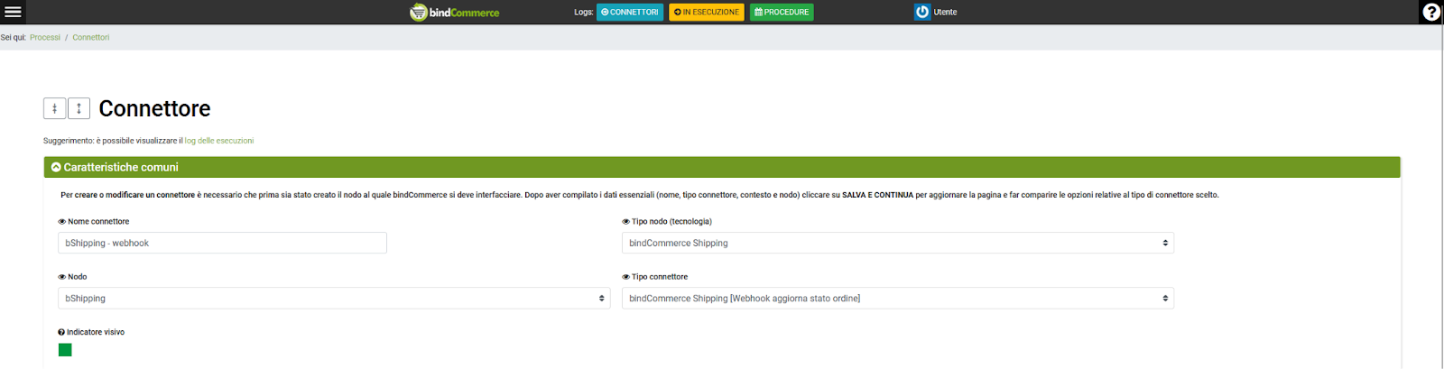Go to Processi in the breadcrumb
Screen dimensions: 1444x369
(45, 38)
